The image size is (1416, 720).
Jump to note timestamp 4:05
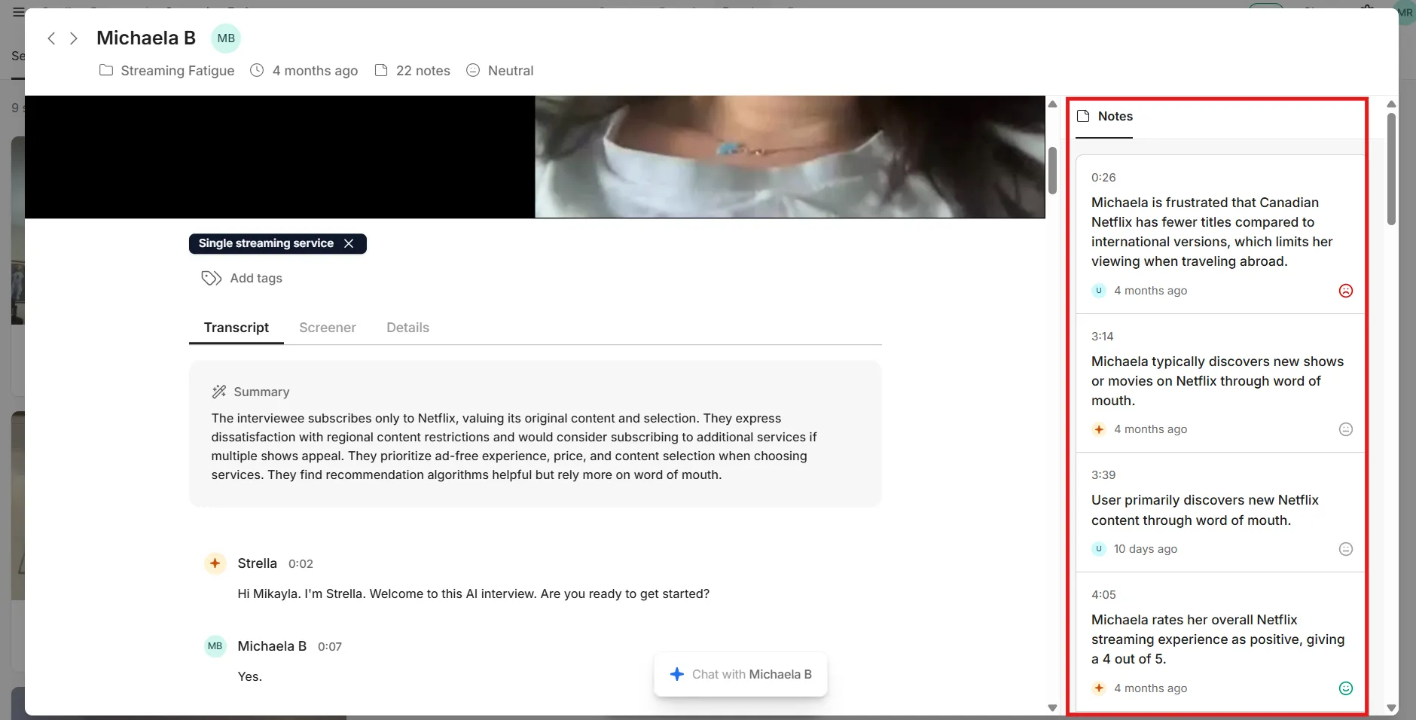click(1103, 595)
